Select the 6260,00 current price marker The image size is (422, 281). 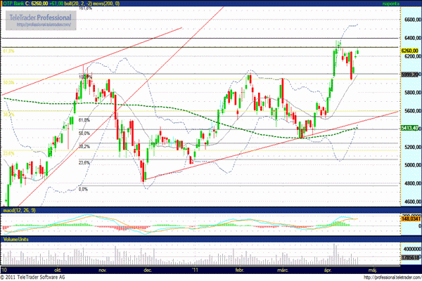point(410,51)
